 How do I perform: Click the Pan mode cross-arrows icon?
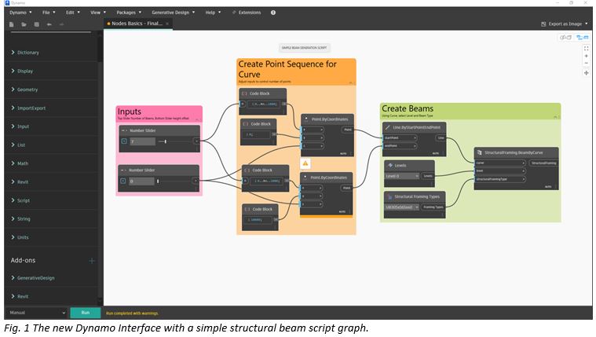tap(586, 72)
